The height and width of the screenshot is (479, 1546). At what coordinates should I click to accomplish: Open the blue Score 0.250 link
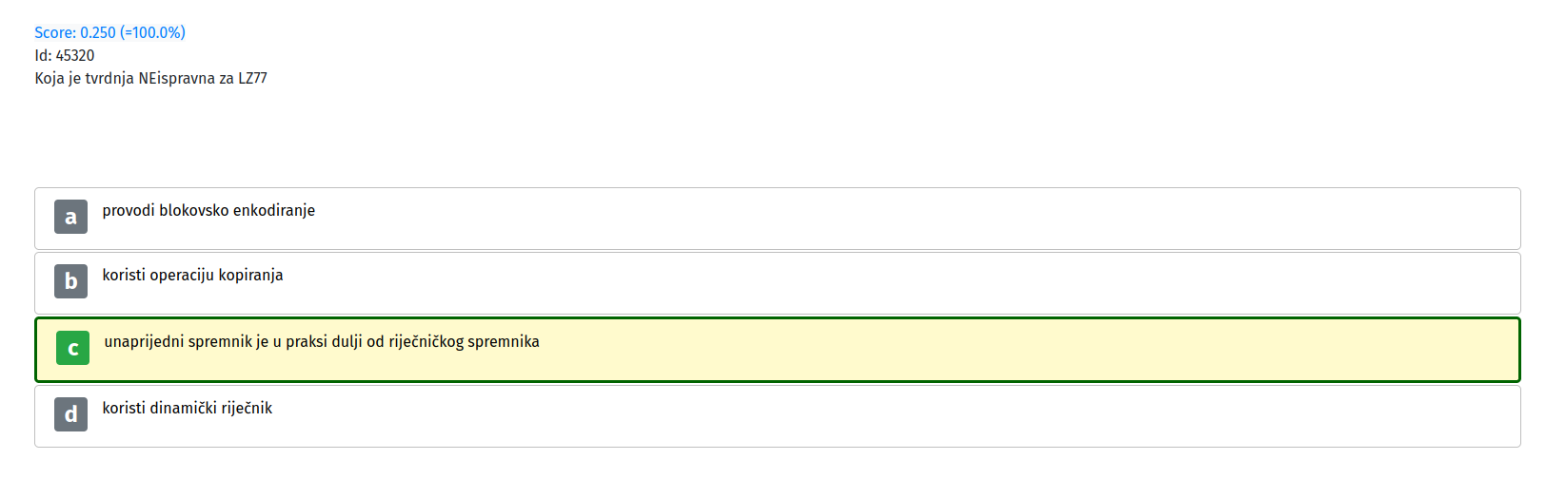[110, 32]
